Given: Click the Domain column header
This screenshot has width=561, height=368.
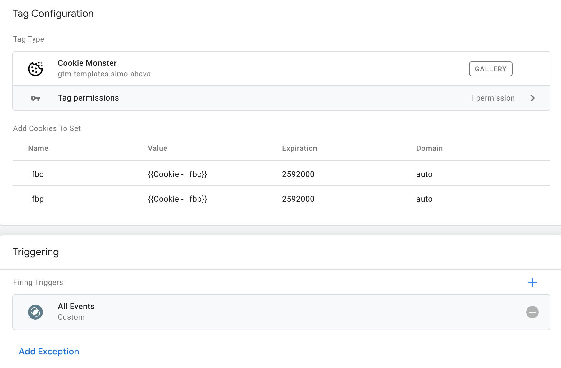Looking at the screenshot, I should 429,148.
